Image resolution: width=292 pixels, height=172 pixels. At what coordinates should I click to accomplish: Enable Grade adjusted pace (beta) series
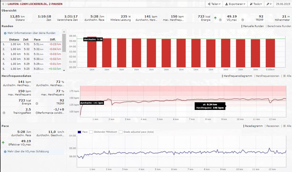(x=121, y=132)
